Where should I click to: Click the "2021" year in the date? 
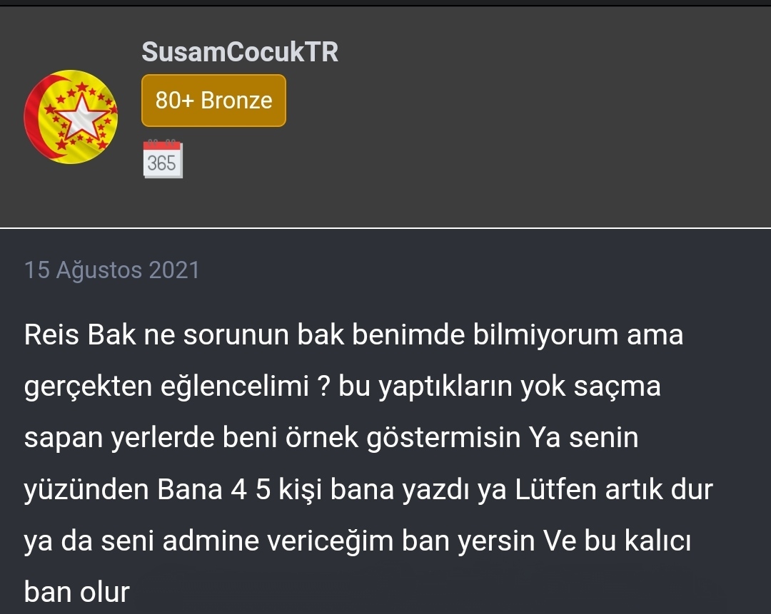[x=174, y=270]
